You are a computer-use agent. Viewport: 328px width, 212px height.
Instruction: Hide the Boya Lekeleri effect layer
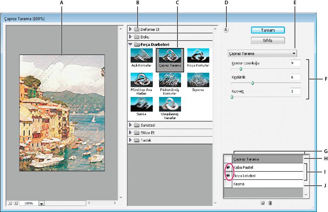[x=228, y=176]
